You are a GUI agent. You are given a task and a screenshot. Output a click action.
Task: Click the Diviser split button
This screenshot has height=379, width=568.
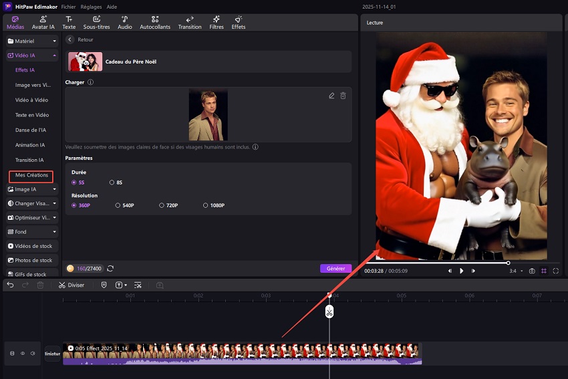[72, 285]
